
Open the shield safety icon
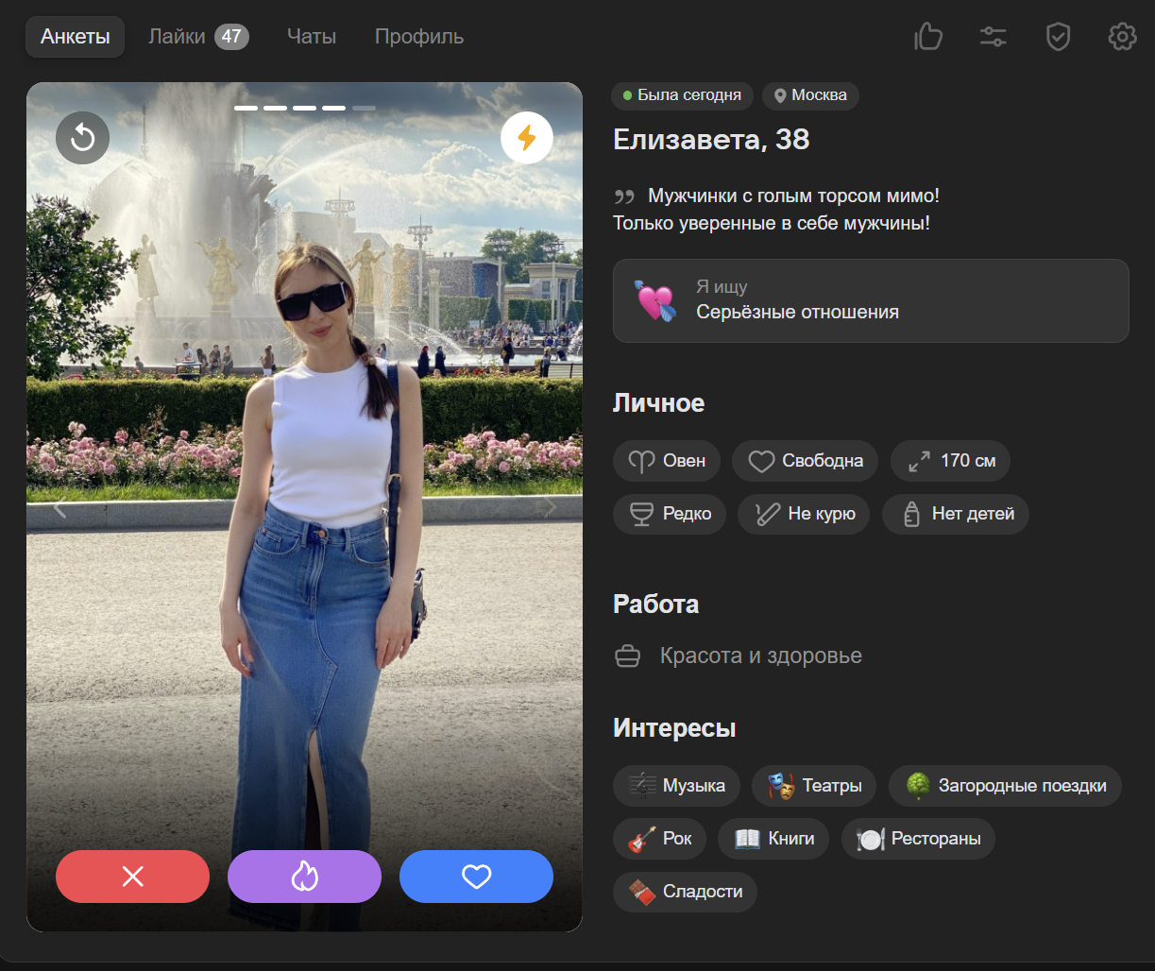[1058, 37]
